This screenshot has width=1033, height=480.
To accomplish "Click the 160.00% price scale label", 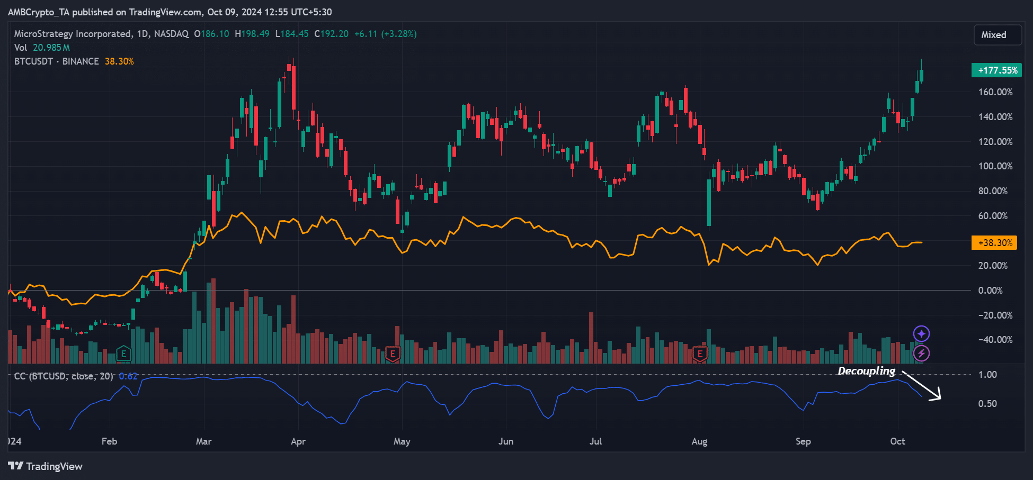I will click(x=995, y=92).
